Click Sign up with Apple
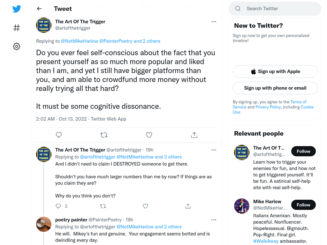The height and width of the screenshot is (245, 327). 275,71
